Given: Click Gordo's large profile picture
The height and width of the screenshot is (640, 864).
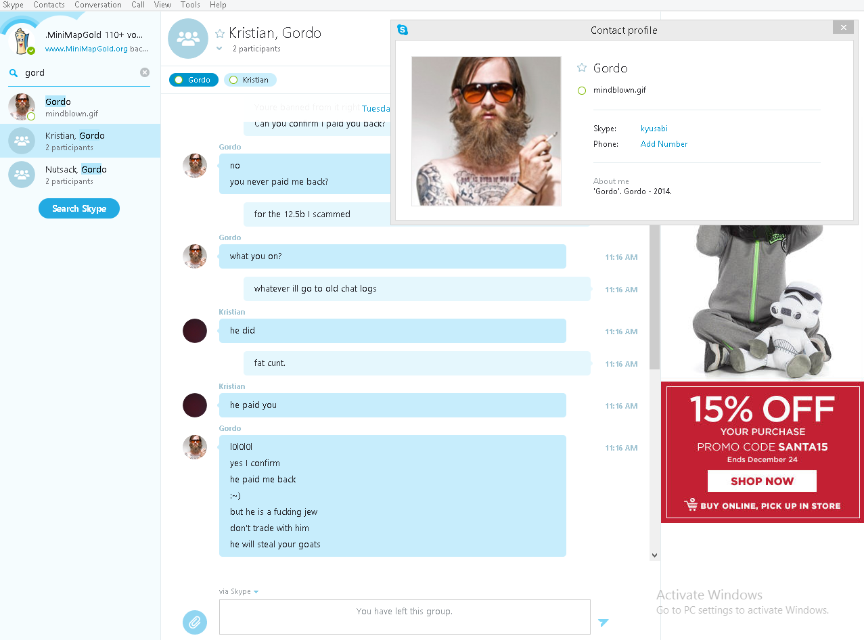Looking at the screenshot, I should pyautogui.click(x=486, y=131).
